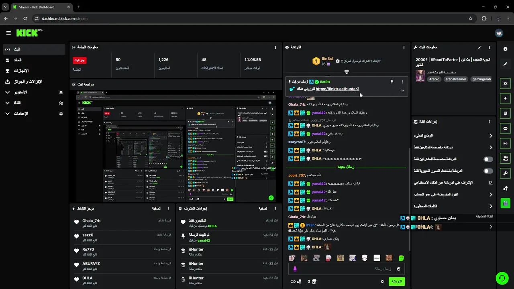The height and width of the screenshot is (289, 514).
Task: Reload the page in browser
Action: (25, 18)
